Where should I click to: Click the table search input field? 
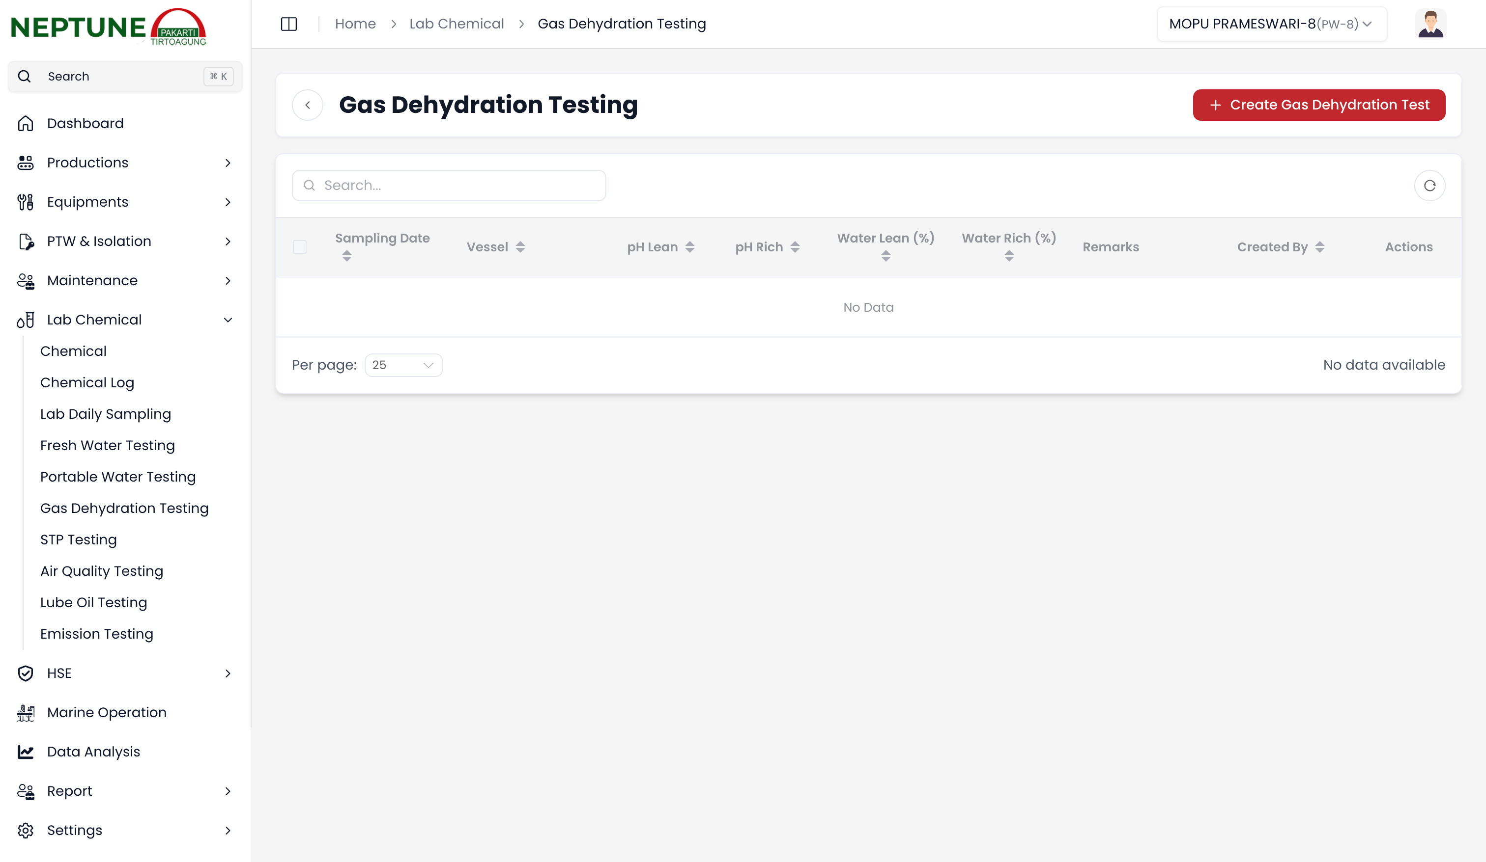tap(448, 185)
